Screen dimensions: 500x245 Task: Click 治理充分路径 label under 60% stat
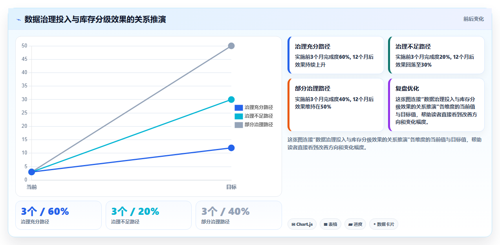click(35, 222)
